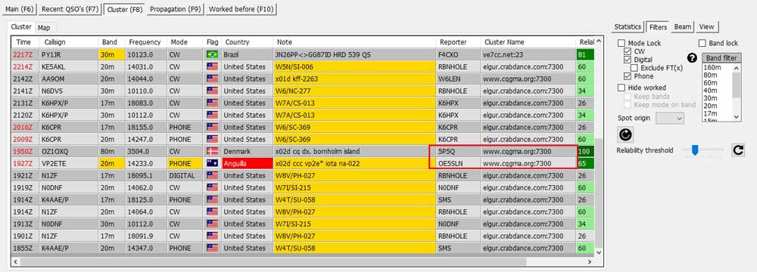Viewport: 757px width, 272px height.
Task: Click the US flag in AA9OM row
Action: pos(212,79)
